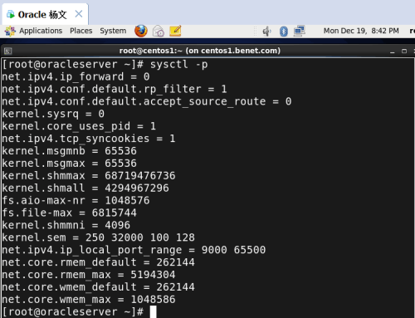Viewport: 415px width, 318px height.
Task: Click the kernel.msgmax = 65536 line
Action: 69,164
